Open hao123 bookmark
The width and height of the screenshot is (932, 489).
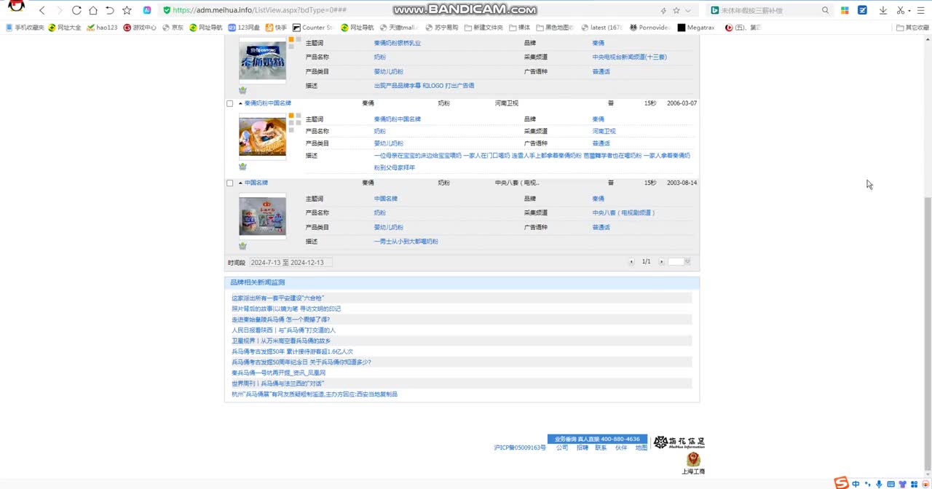[102, 28]
